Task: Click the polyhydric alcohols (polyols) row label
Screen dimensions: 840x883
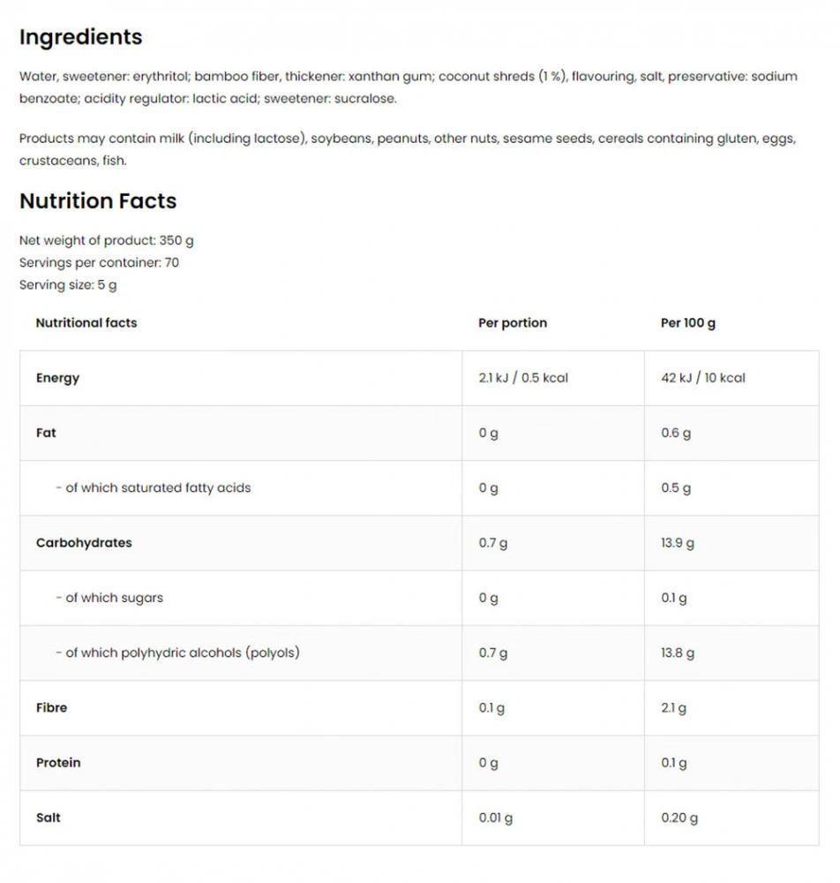Action: pyautogui.click(x=182, y=653)
